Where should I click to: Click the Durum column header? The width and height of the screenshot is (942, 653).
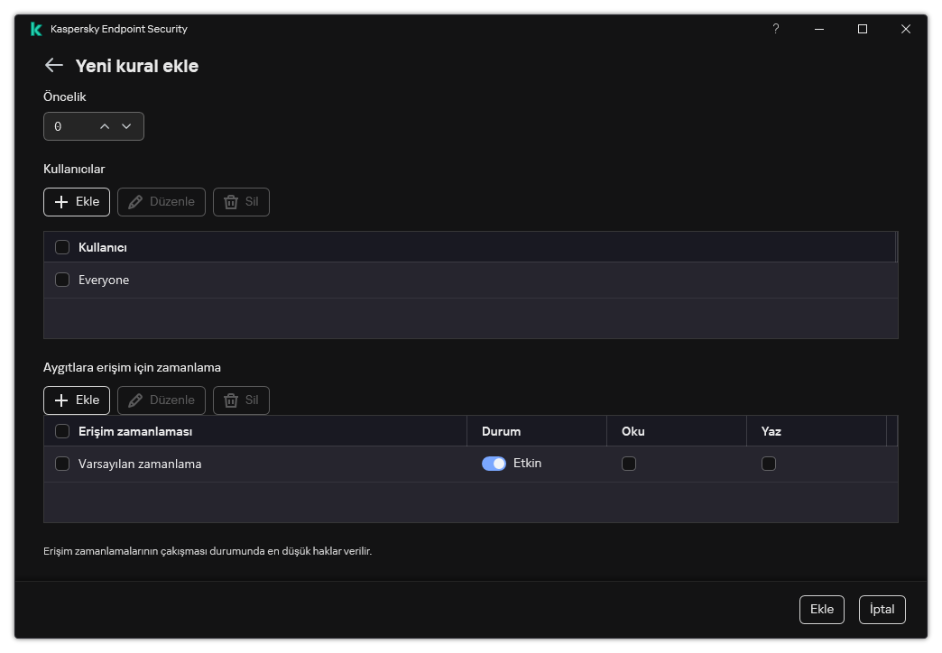[537, 431]
